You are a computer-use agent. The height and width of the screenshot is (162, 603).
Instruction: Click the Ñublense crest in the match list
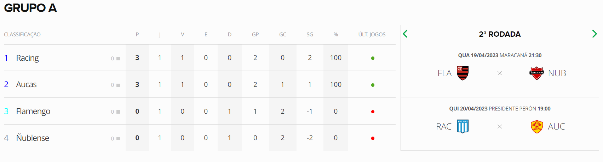coord(536,73)
